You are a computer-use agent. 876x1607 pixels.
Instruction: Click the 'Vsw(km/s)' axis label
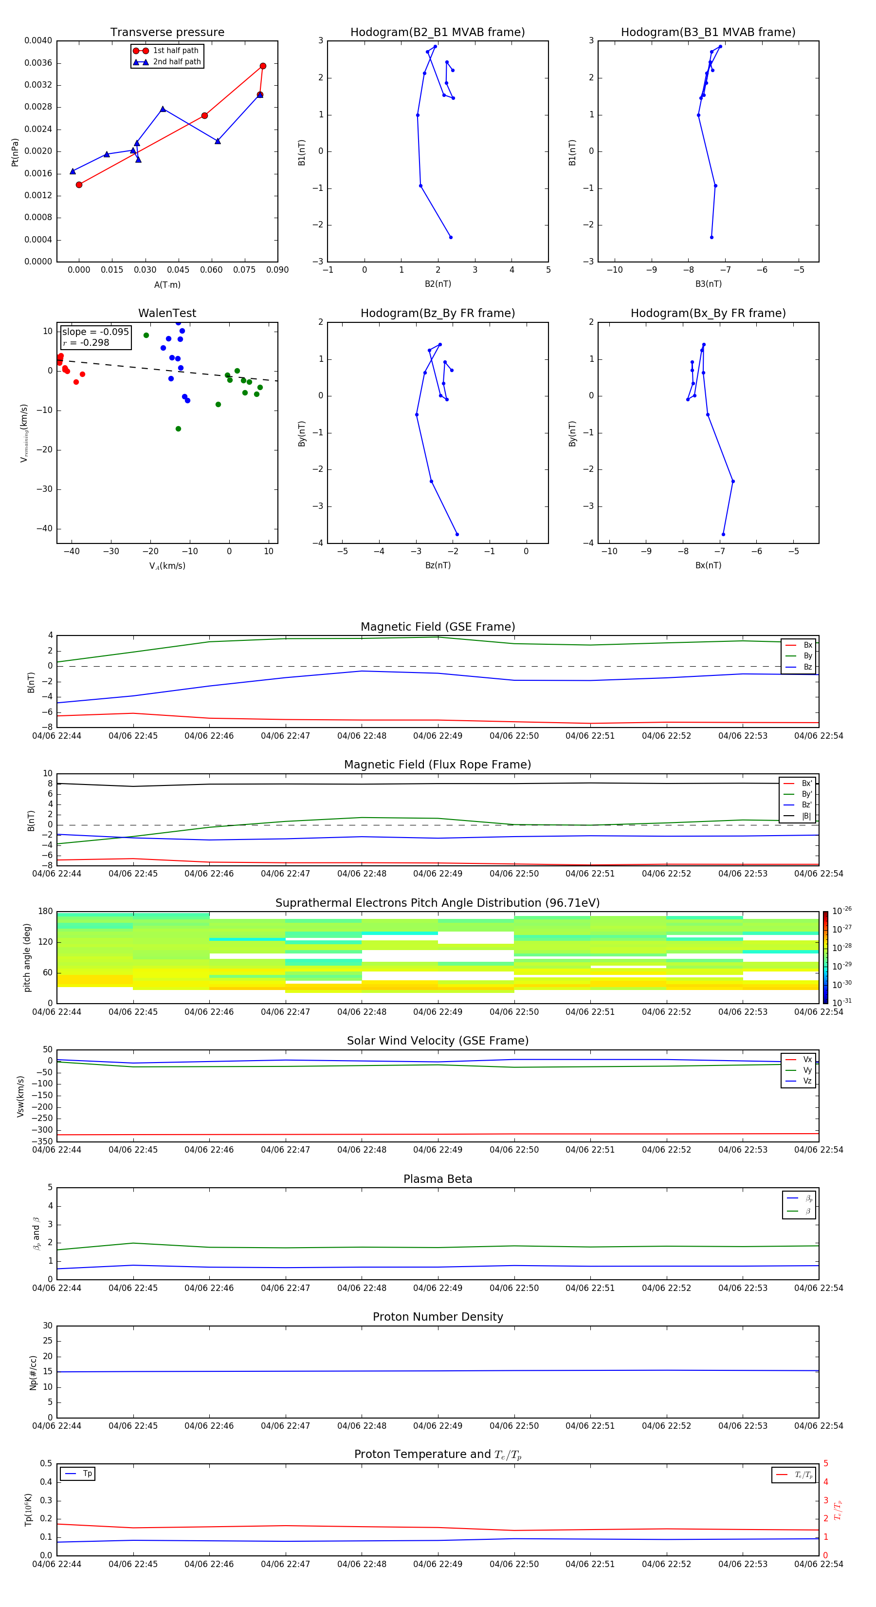coord(20,1096)
